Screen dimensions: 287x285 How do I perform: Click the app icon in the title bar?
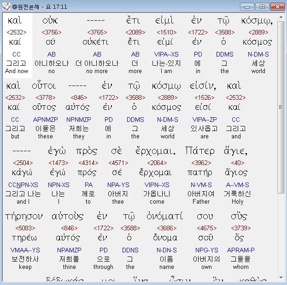click(x=6, y=7)
